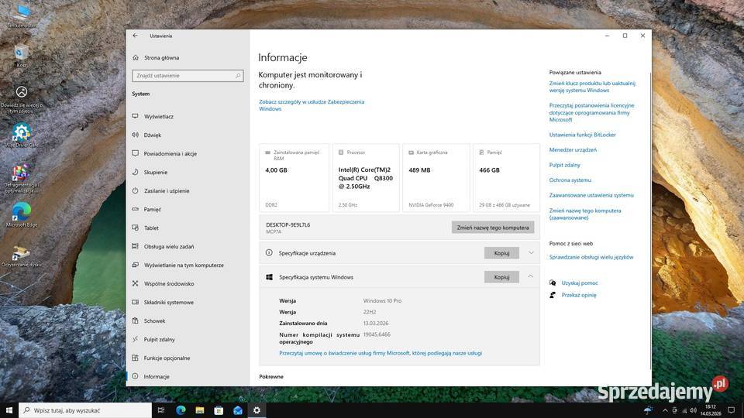Open Przeczytaj umowę o świadczenie usług link
The width and height of the screenshot is (744, 418).
(x=381, y=353)
